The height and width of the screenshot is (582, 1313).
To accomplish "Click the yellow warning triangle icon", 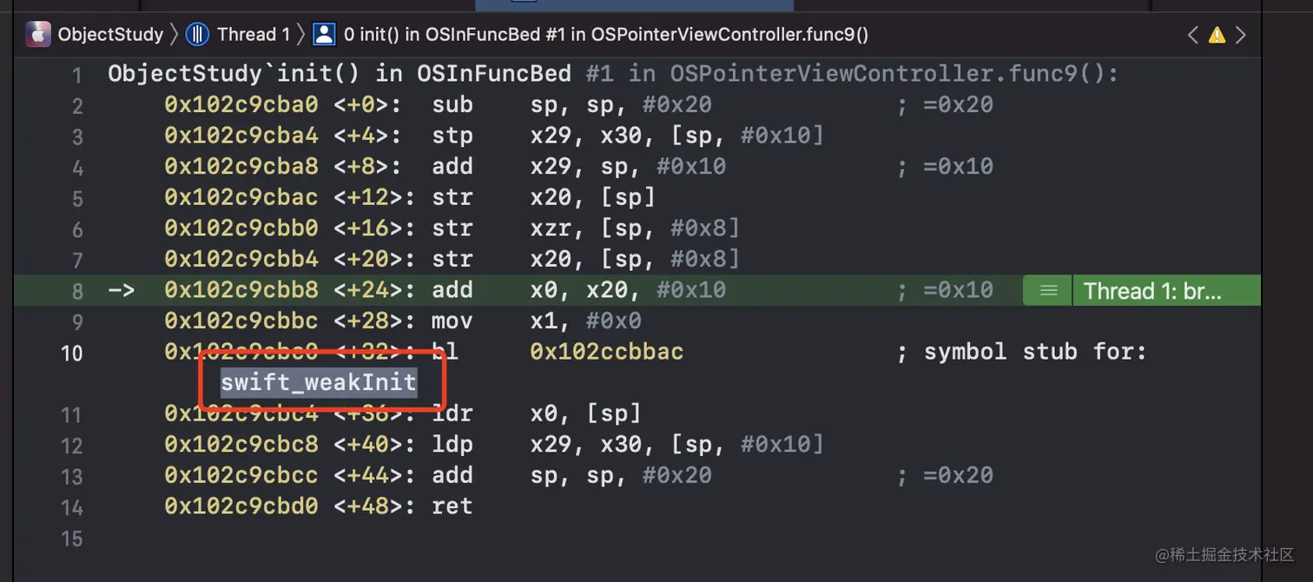I will tap(1217, 36).
